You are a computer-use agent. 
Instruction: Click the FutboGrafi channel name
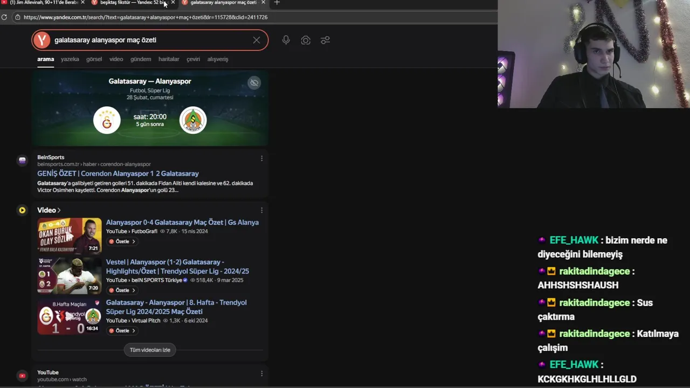(x=144, y=231)
